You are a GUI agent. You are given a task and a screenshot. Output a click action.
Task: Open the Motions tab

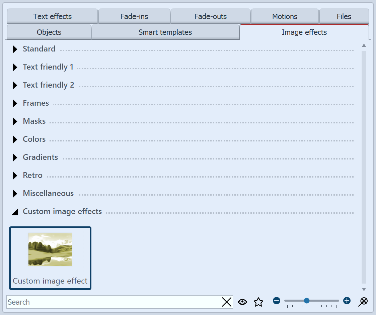[x=284, y=16]
